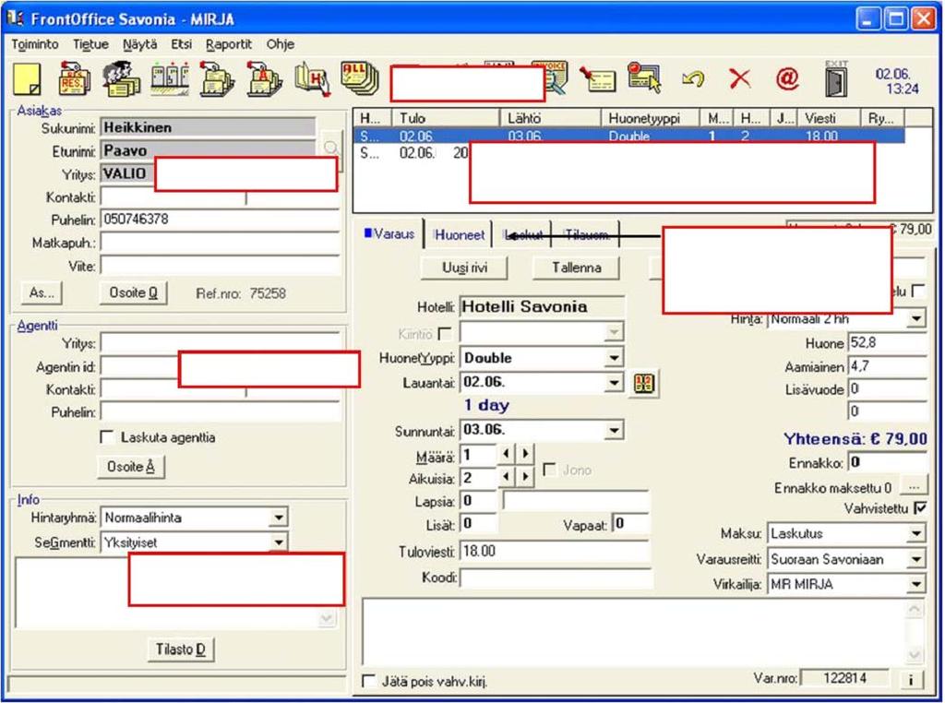Increase Määrä with the right arrow
This screenshot has height=703, width=945.
pos(525,454)
